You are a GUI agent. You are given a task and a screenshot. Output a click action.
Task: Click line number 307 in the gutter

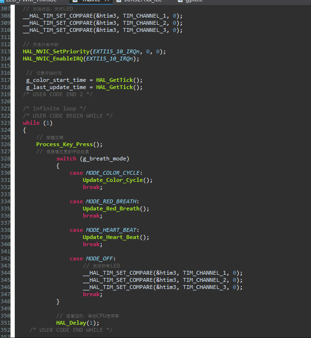coord(5,9)
